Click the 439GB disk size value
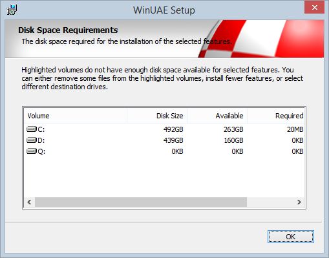The image size is (329, 258). (173, 140)
